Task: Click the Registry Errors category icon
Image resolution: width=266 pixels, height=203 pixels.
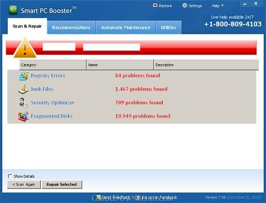Action: tap(24, 76)
